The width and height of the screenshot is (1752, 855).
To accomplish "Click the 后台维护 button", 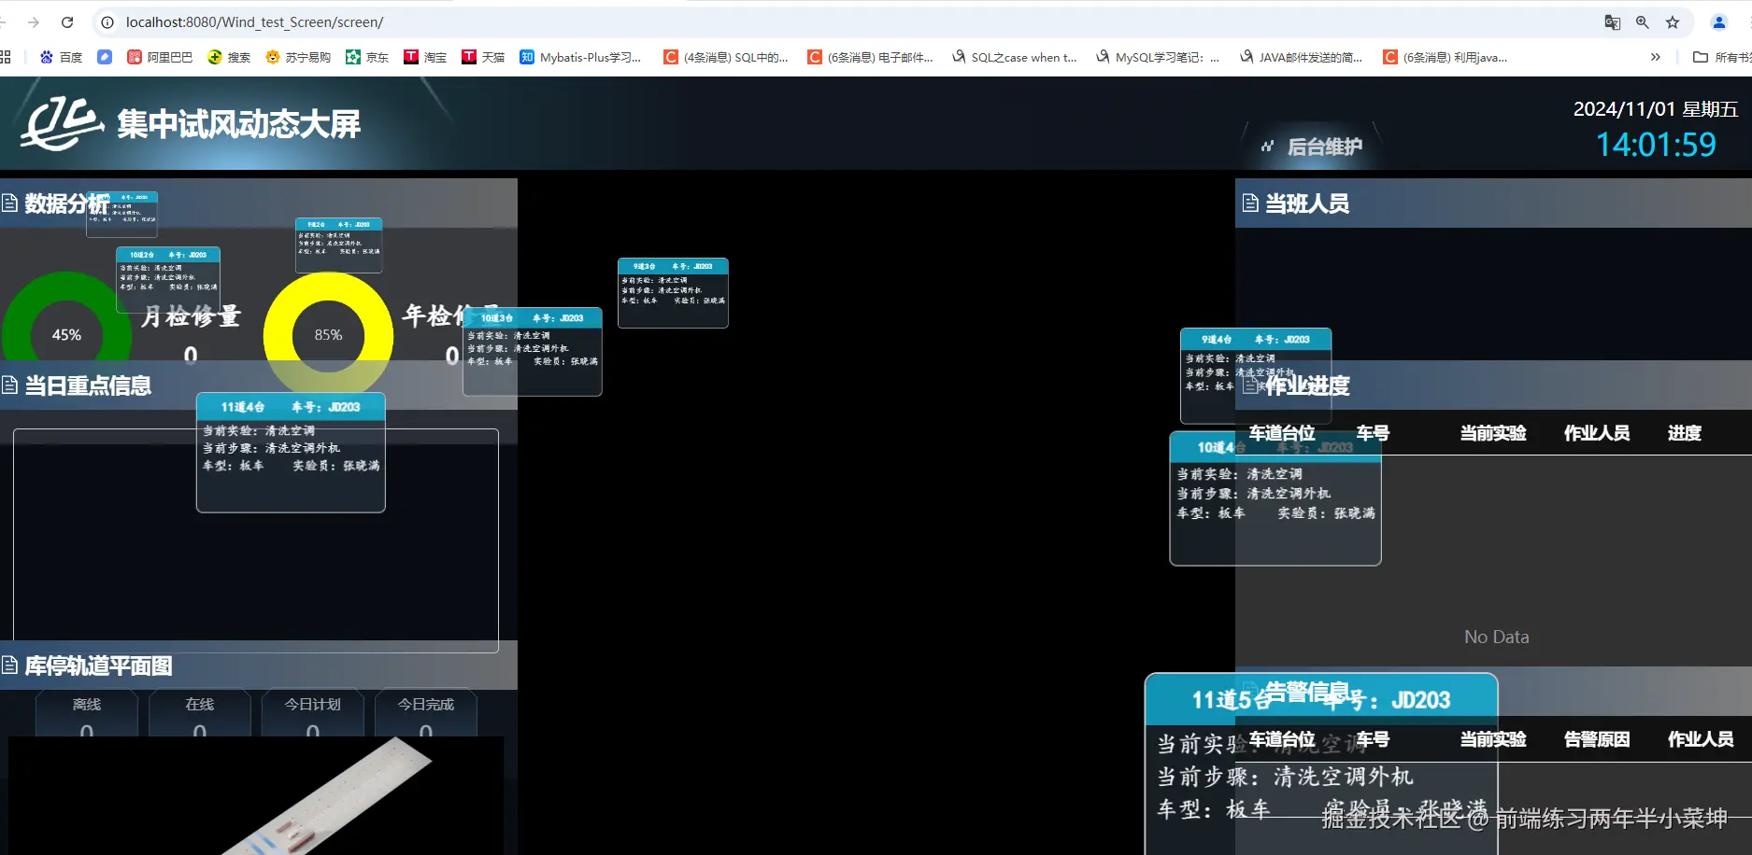I will pos(1312,147).
